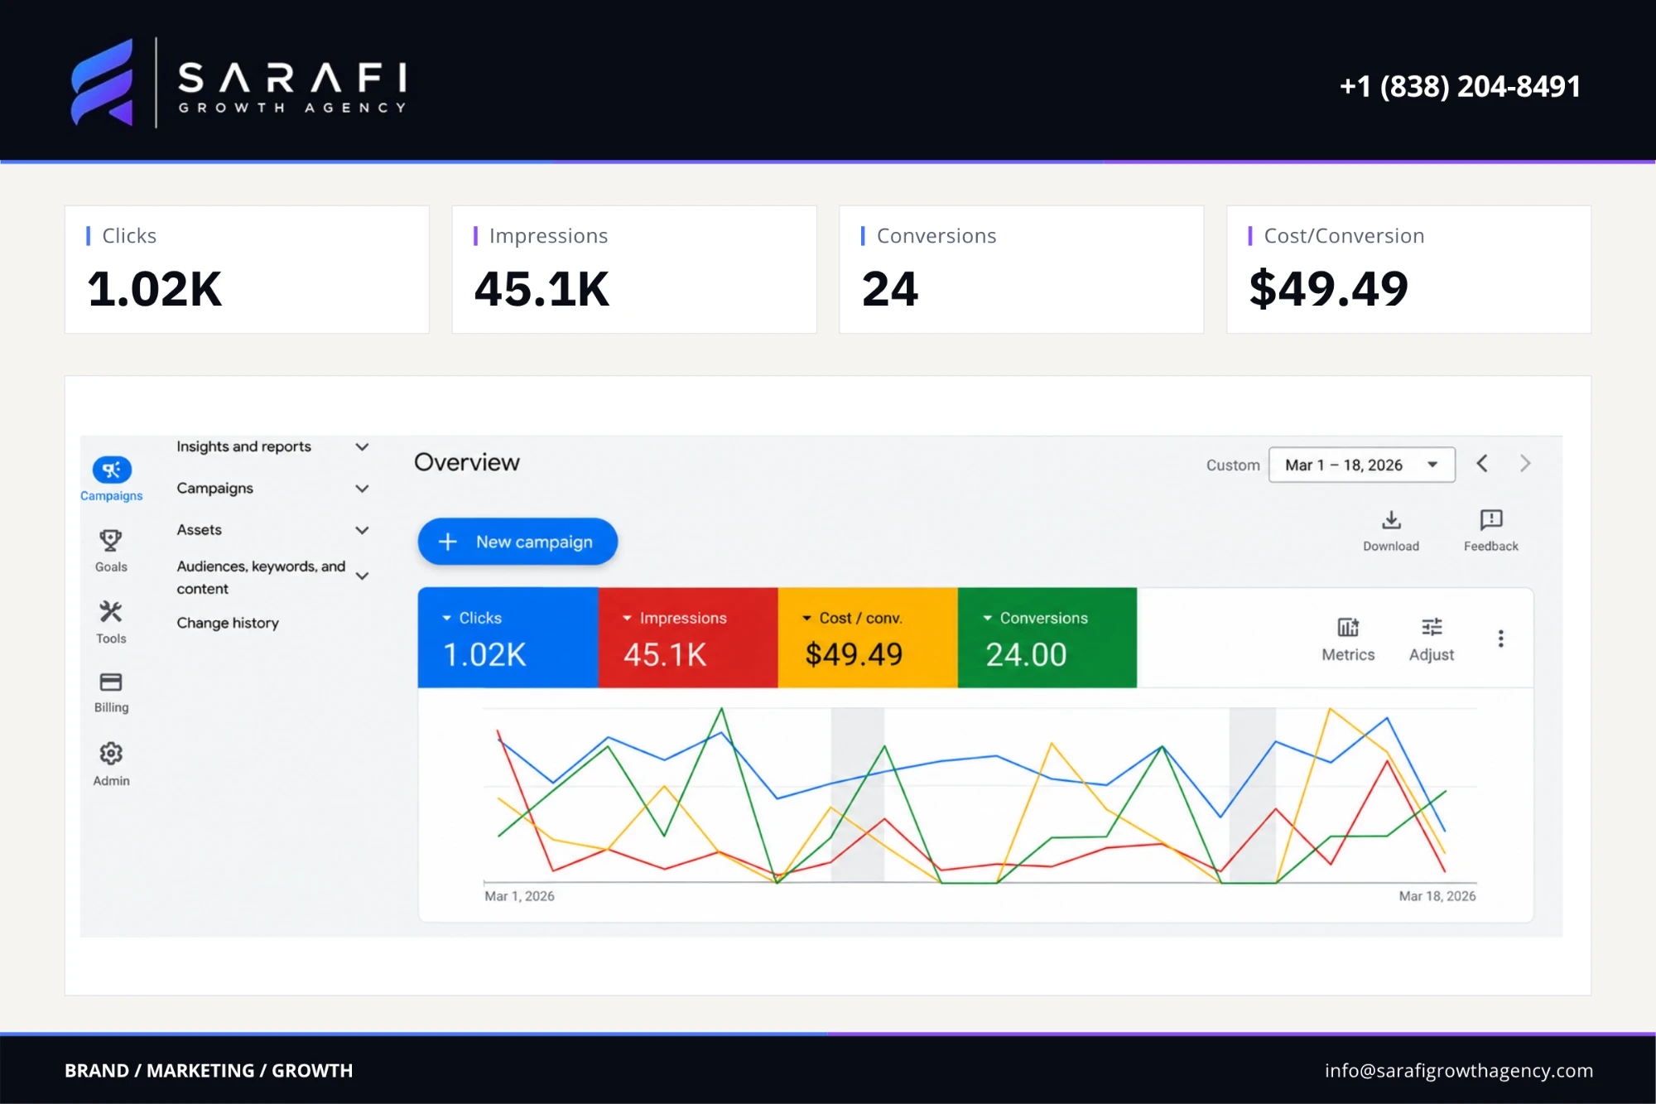
Task: Select Change history menu item
Action: (228, 623)
